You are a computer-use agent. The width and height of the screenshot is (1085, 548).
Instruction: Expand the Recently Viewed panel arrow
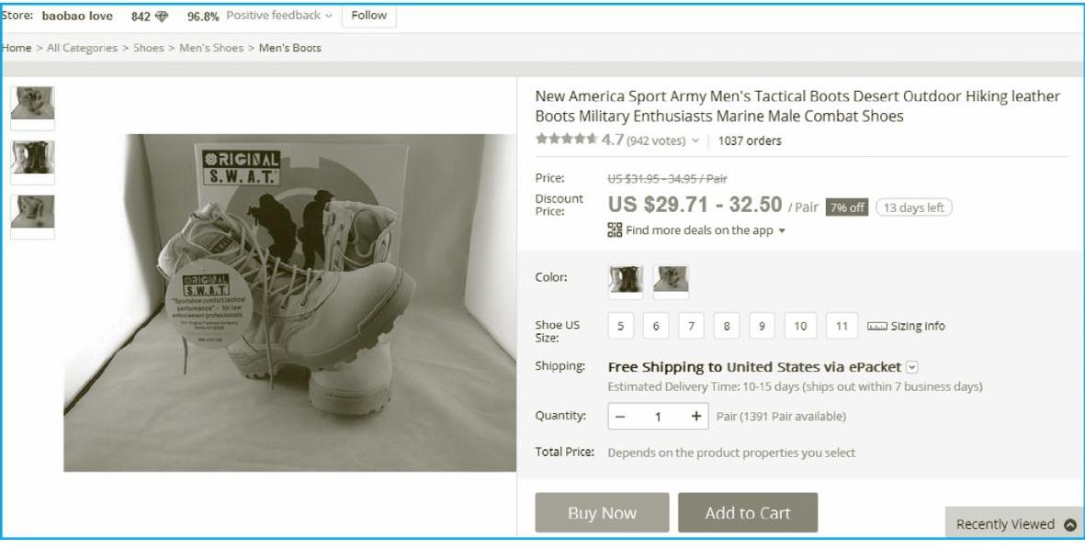1069,525
